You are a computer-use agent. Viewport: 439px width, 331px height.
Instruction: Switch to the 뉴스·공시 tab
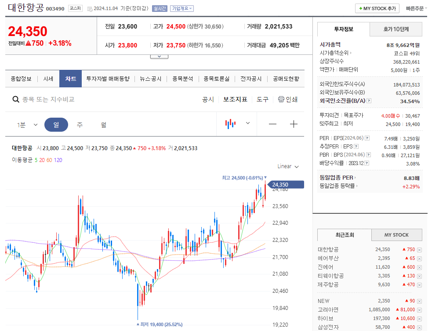click(x=151, y=79)
